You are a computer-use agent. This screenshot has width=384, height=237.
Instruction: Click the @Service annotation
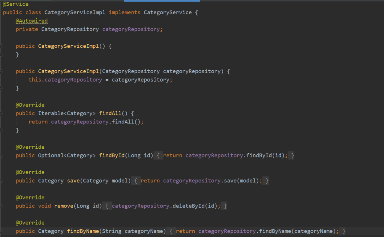pyautogui.click(x=15, y=4)
